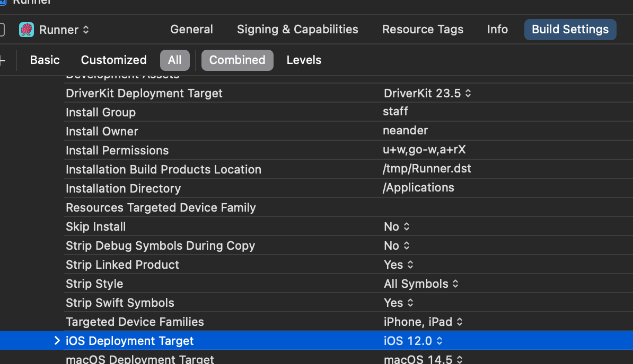Select the DriverKit Deployment Target setting name
The height and width of the screenshot is (364, 633).
coord(144,94)
